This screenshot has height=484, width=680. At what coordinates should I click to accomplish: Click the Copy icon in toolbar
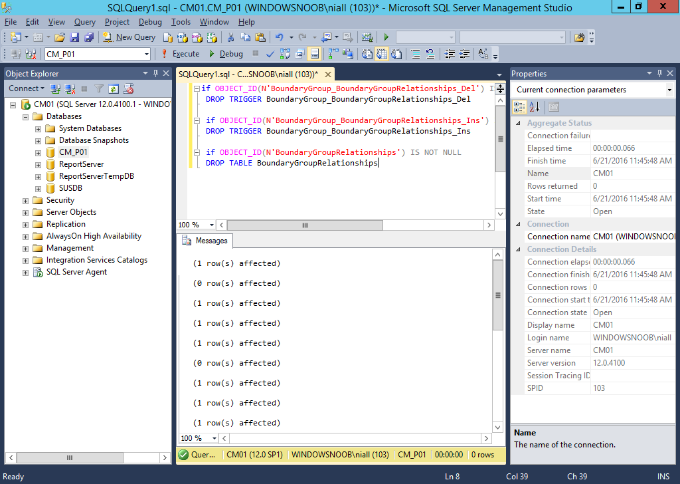(246, 38)
